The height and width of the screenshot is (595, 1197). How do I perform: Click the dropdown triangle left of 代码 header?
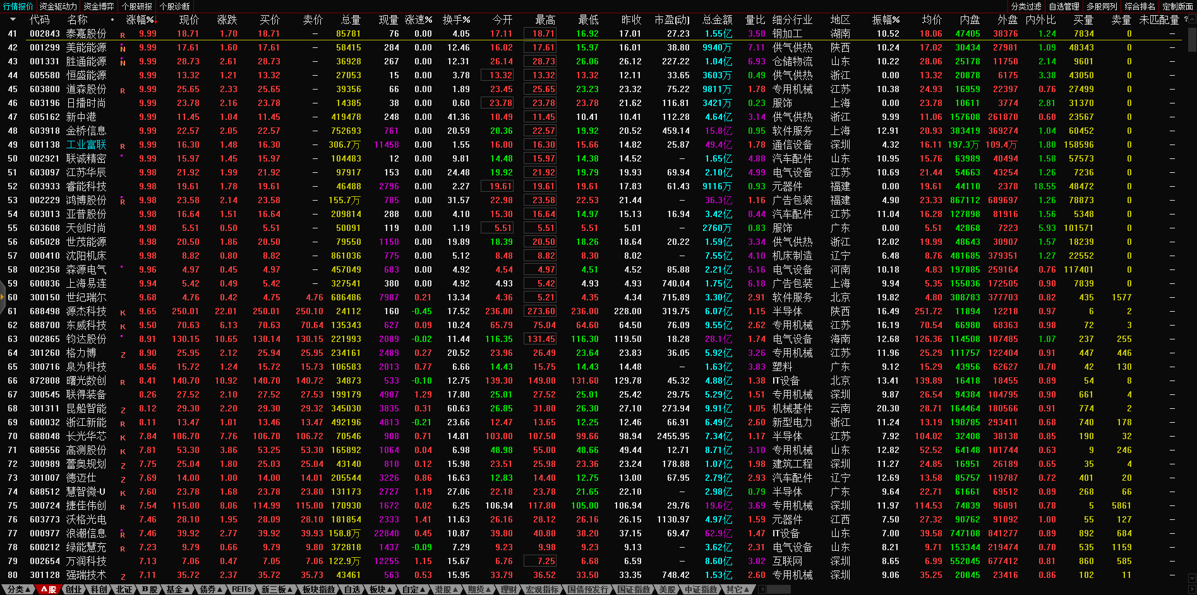13,20
